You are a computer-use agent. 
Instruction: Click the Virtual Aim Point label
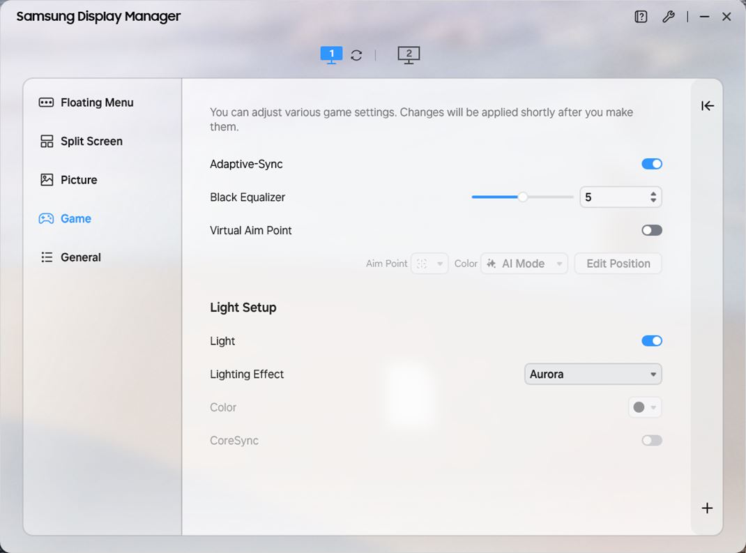(x=251, y=230)
